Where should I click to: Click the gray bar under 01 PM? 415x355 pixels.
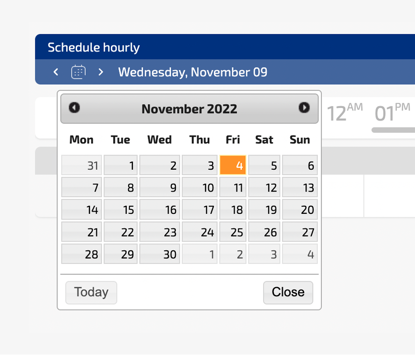point(393,130)
